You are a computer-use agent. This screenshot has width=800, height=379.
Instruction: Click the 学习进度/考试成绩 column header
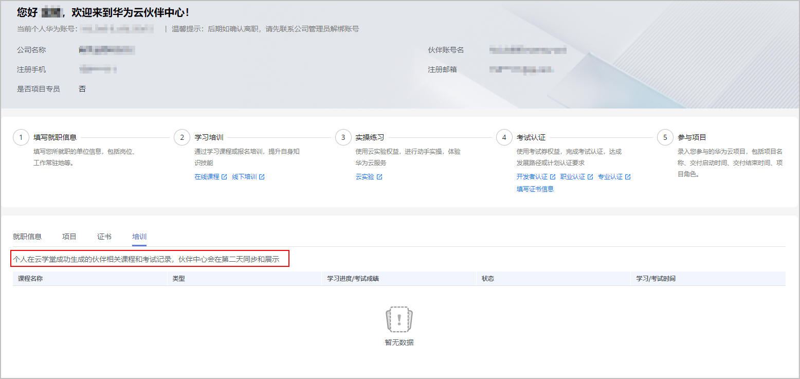tap(399, 279)
